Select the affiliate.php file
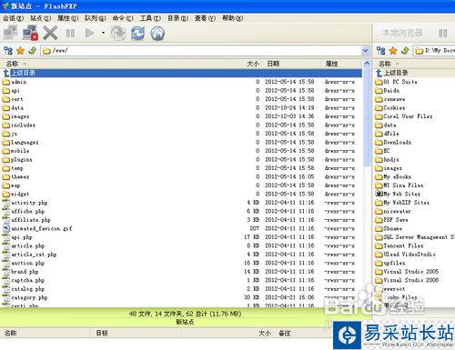Image resolution: width=455 pixels, height=350 pixels. coord(31,220)
